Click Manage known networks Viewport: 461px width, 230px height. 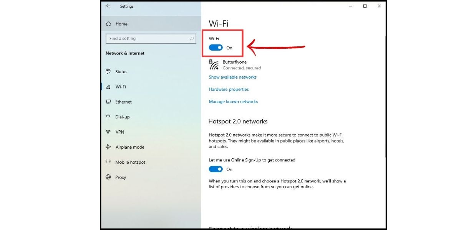[x=233, y=101]
